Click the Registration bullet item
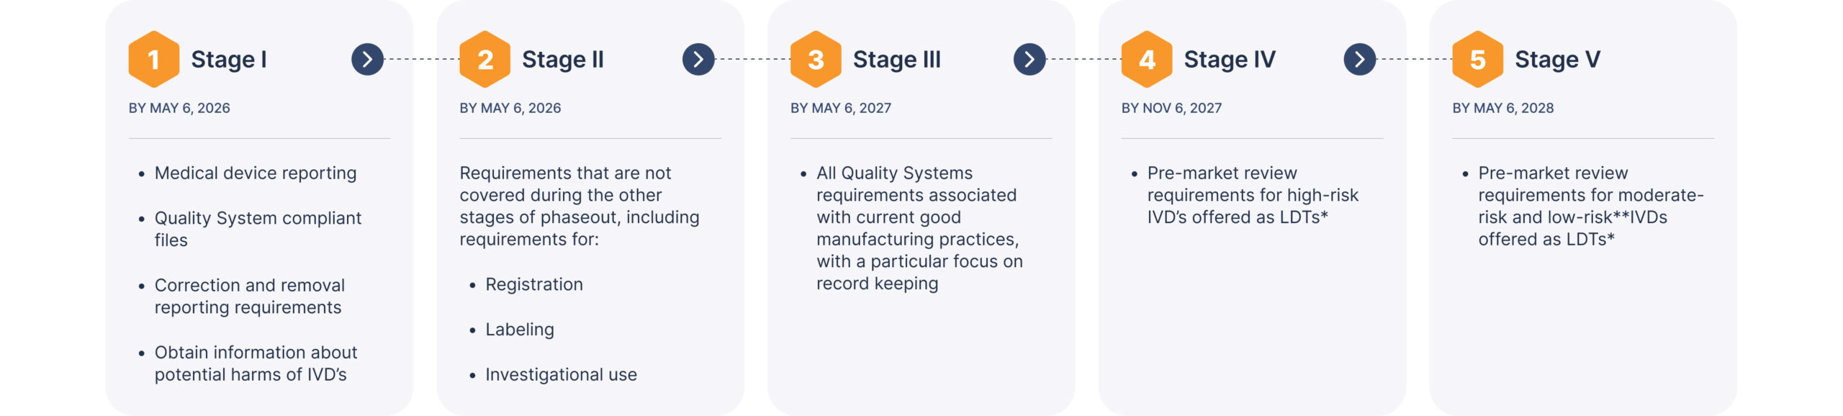This screenshot has width=1843, height=416. click(533, 284)
